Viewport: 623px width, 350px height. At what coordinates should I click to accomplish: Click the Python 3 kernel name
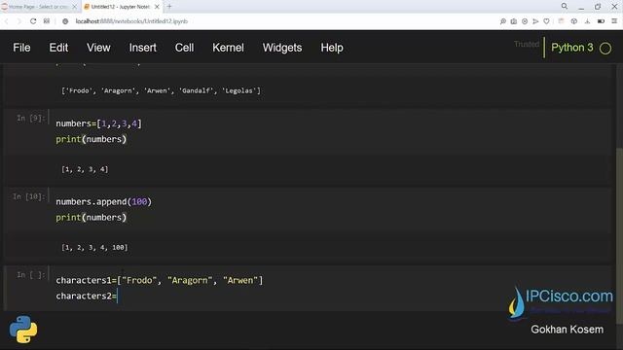(572, 48)
